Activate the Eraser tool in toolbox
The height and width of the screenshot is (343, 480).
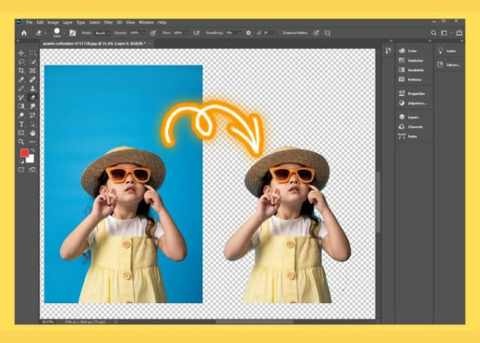[x=32, y=98]
